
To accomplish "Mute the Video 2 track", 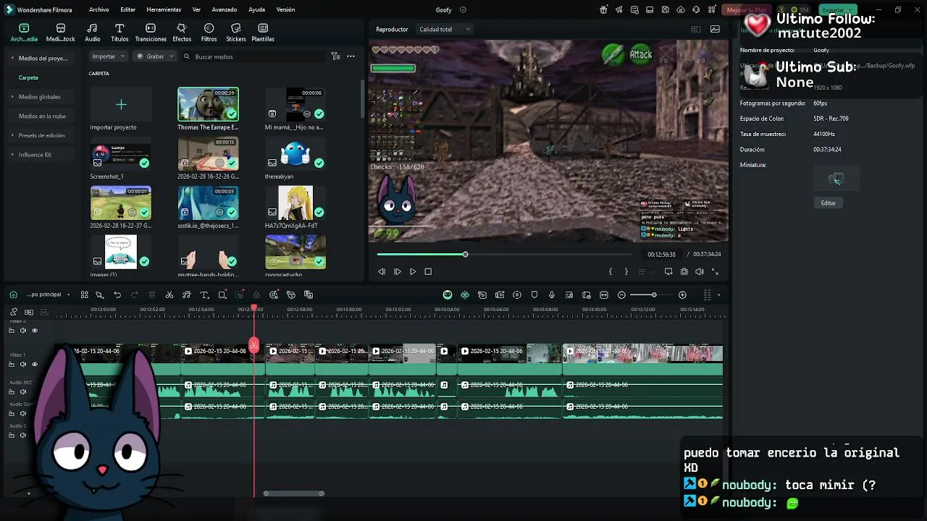I will 23,331.
